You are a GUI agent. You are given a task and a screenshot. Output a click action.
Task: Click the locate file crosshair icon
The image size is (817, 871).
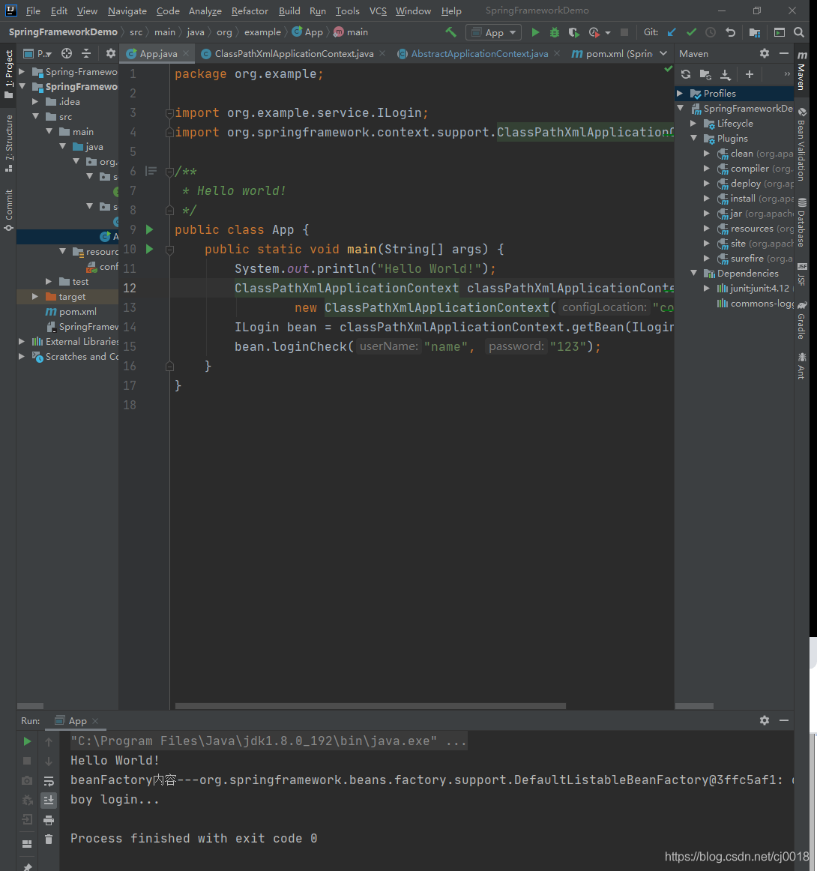[67, 53]
